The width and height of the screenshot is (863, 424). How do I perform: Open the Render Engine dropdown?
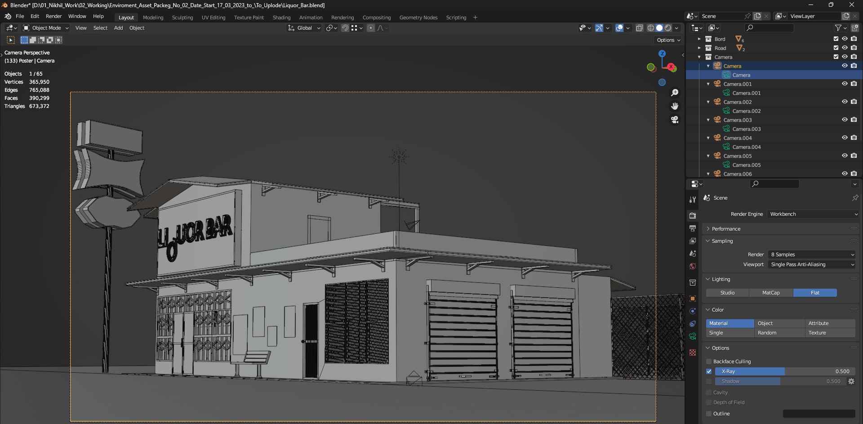click(x=813, y=214)
